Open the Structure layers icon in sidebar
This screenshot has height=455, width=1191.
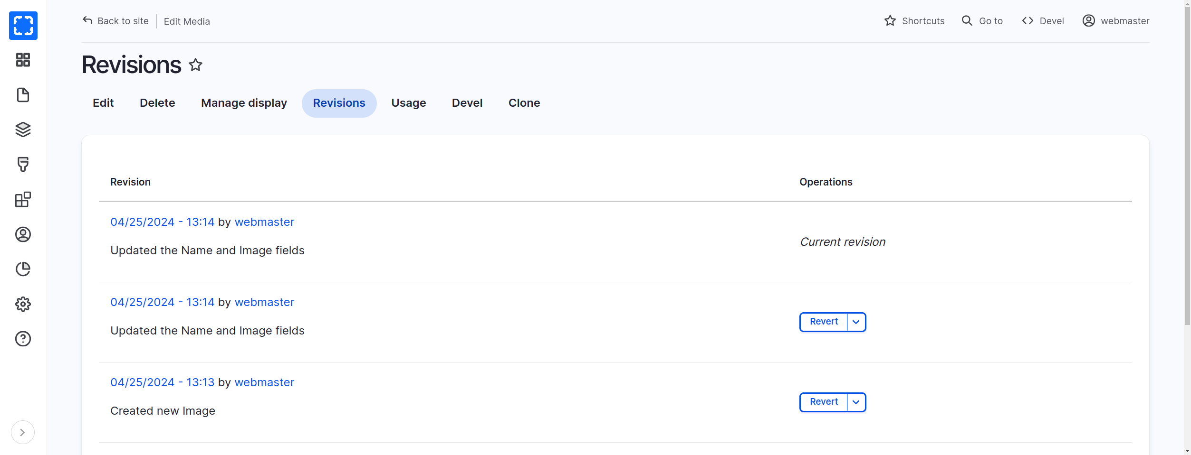pyautogui.click(x=23, y=130)
